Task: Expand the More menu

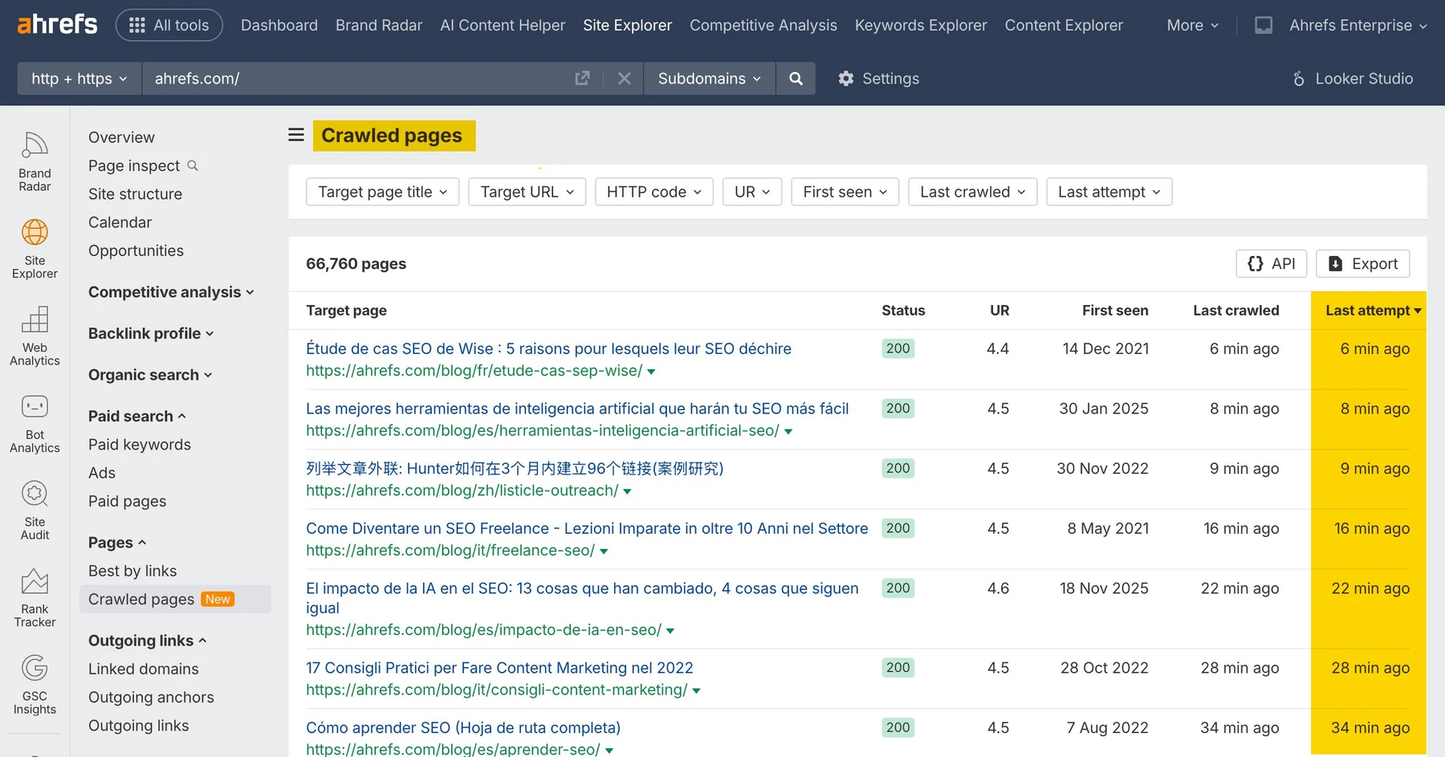Action: click(x=1193, y=25)
